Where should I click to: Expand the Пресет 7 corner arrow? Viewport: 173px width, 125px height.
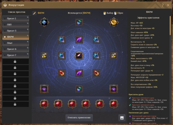[28, 54]
